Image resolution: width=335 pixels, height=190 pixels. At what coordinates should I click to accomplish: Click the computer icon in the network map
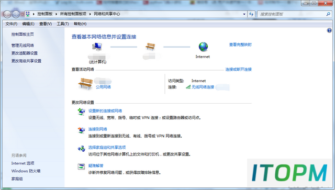pos(97,47)
